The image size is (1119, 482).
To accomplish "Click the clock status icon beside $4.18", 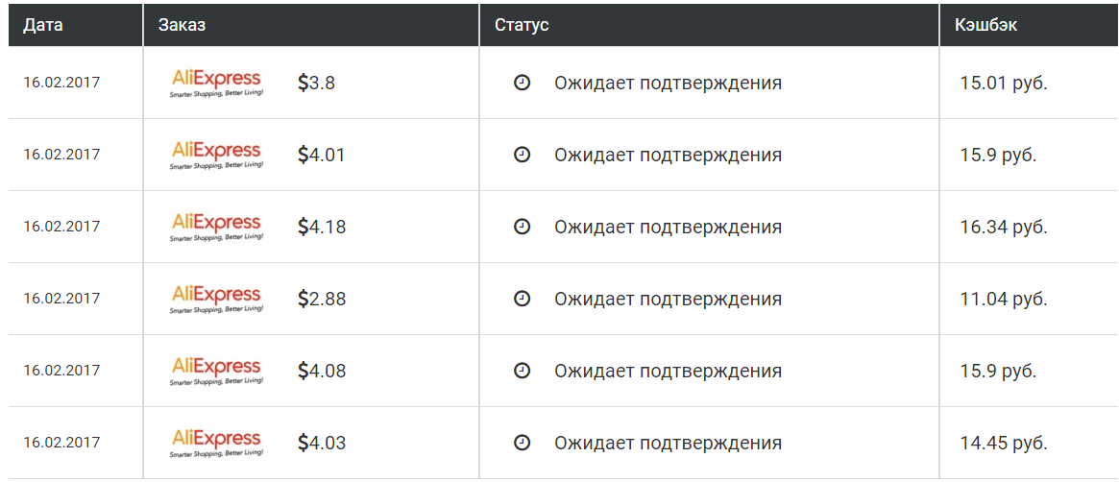I will [523, 227].
